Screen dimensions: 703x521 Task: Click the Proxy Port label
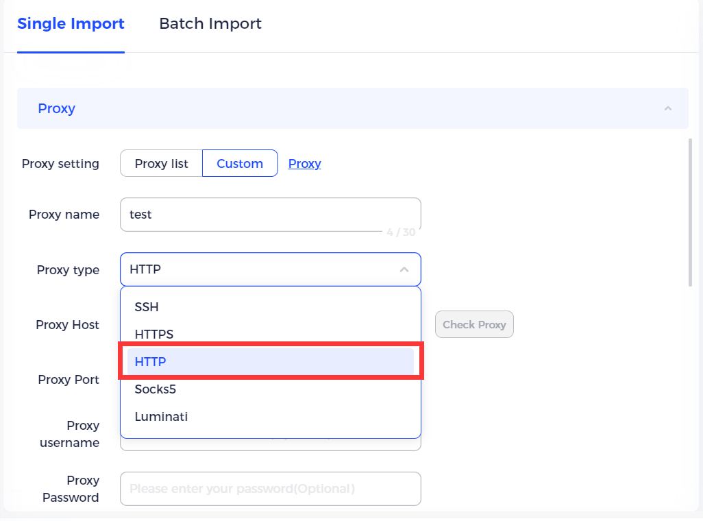pos(69,380)
